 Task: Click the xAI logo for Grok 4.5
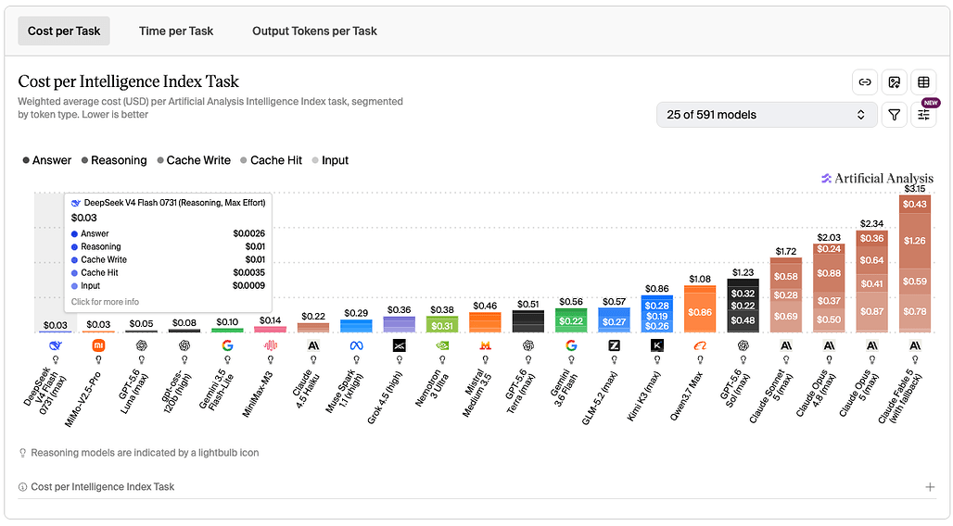[x=400, y=345]
